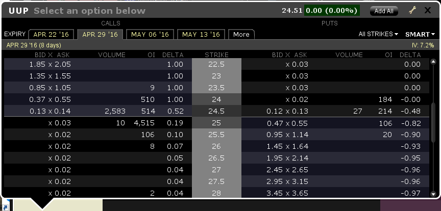Image resolution: width=441 pixels, height=211 pixels.
Task: Select put bid/ask 1.95 x 2.14
Action: [287, 158]
